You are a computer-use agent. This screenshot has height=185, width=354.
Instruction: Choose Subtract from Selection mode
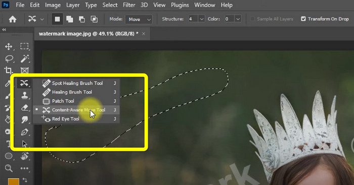(82, 19)
